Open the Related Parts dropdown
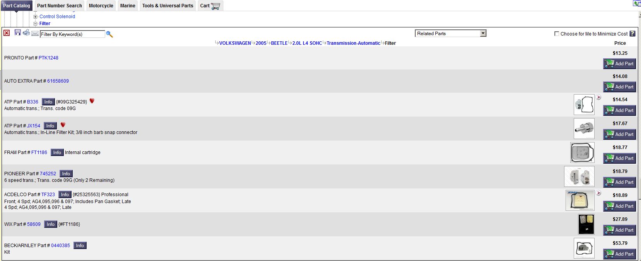641x261 pixels. (x=451, y=34)
